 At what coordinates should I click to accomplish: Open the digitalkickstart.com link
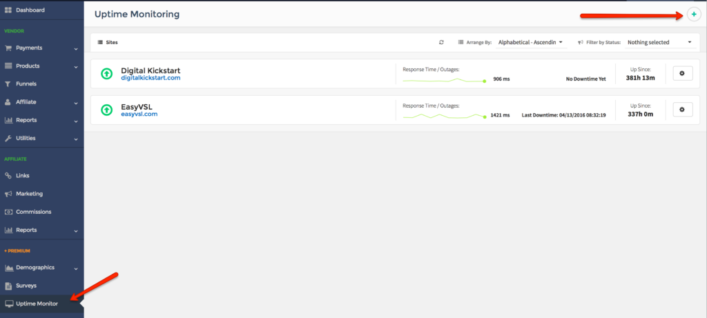pos(151,78)
